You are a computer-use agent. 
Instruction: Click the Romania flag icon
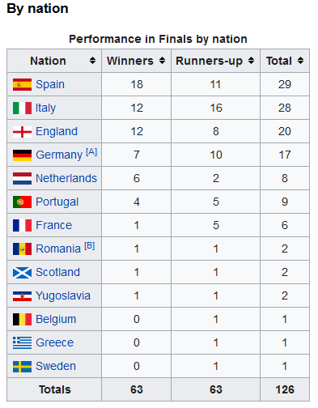tap(22, 249)
